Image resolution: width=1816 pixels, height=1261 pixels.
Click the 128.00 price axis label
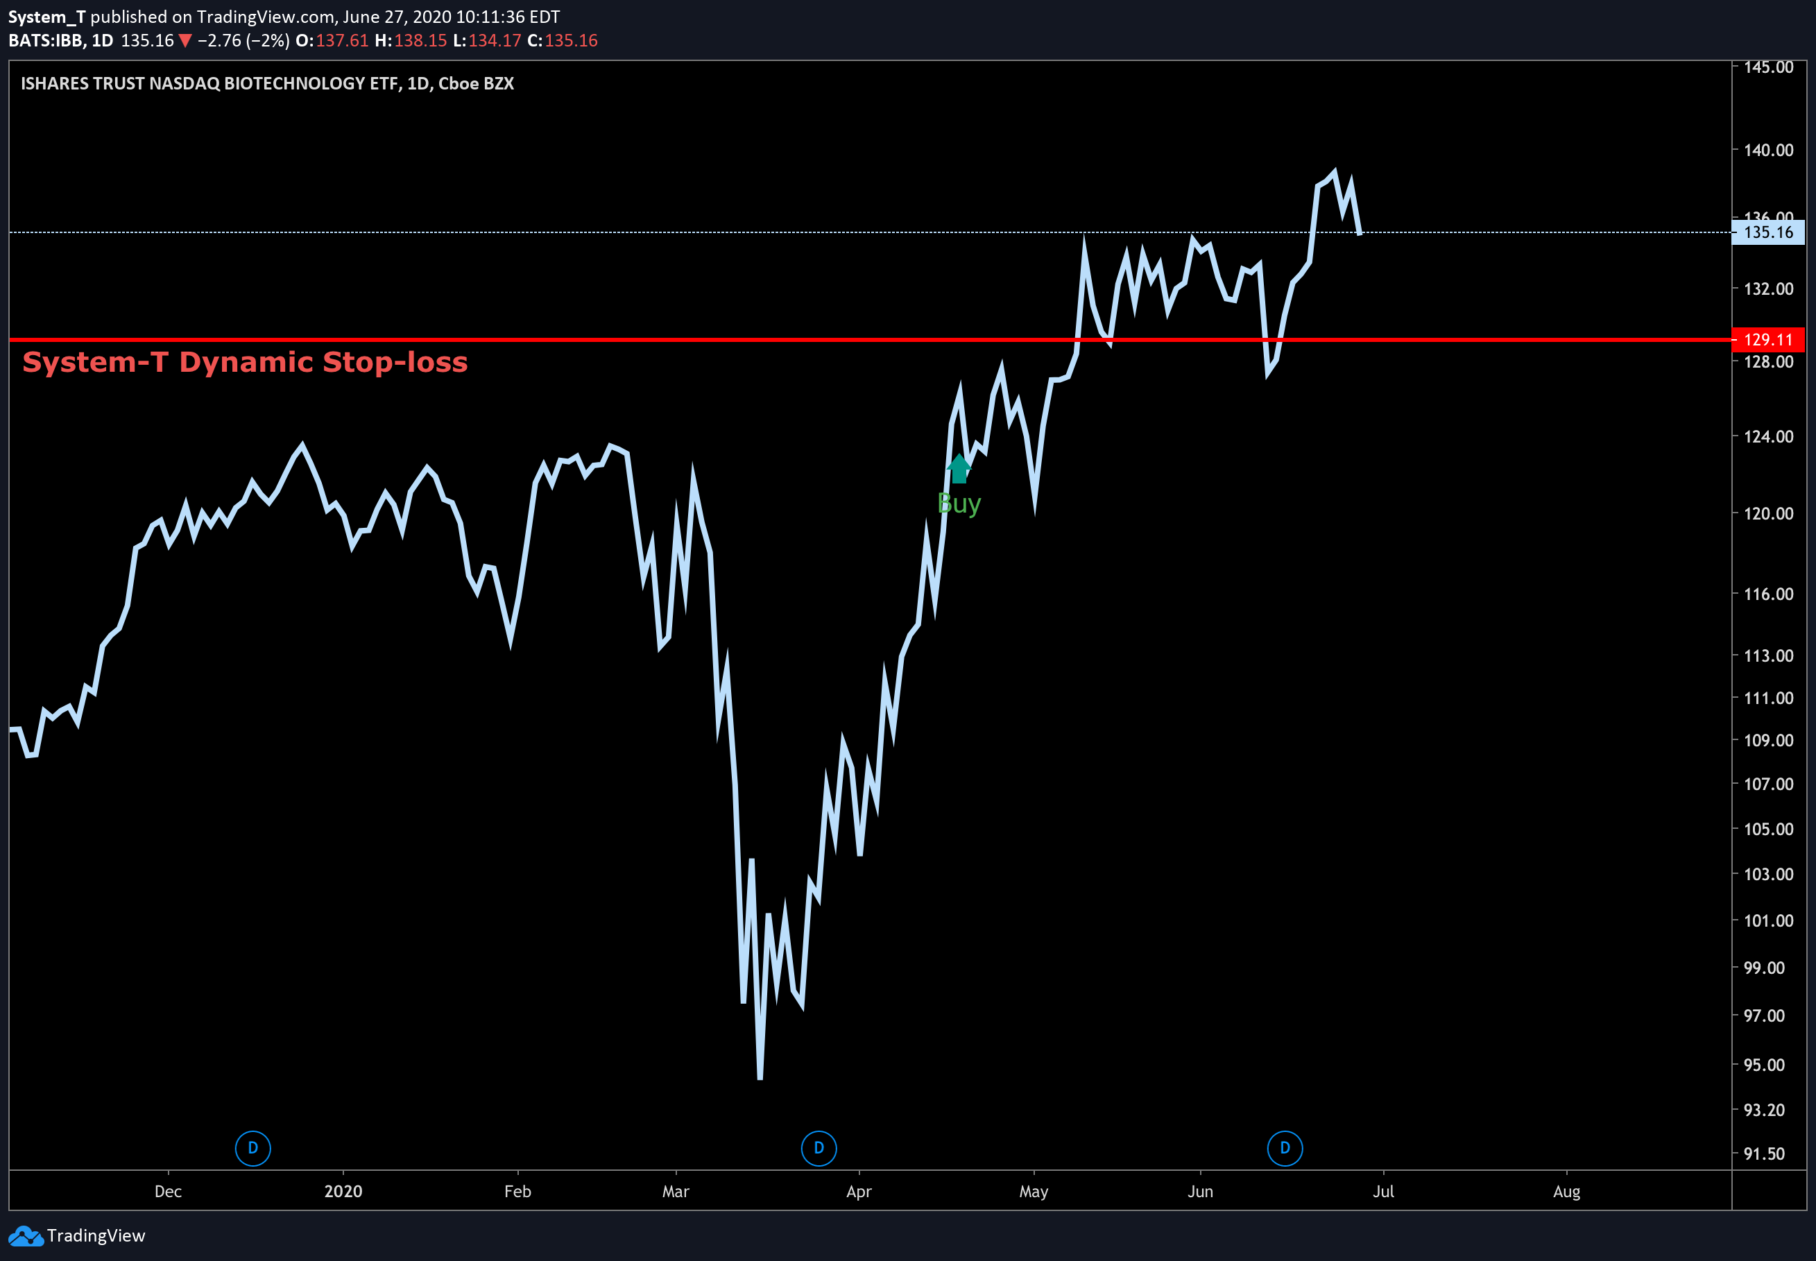(x=1768, y=362)
